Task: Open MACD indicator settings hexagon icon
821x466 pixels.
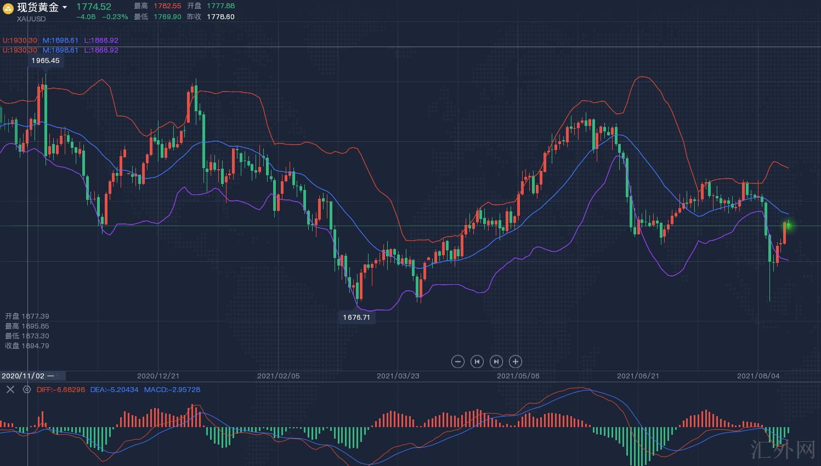Action: (26, 389)
